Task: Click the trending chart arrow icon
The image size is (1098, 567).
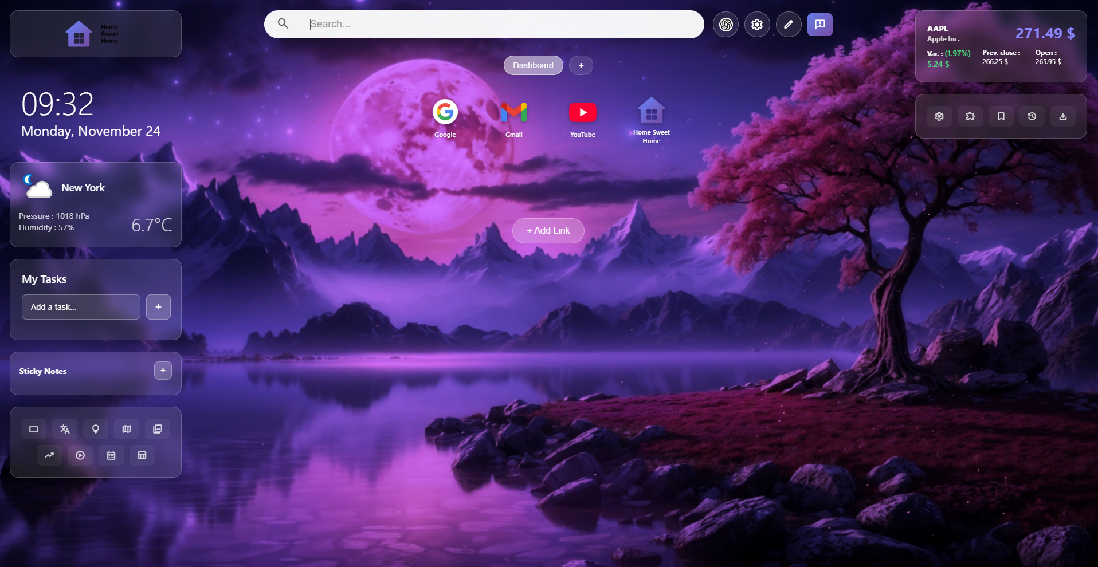Action: click(x=49, y=455)
